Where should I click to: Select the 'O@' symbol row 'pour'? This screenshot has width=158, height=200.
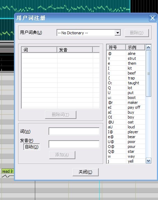[x=126, y=147]
